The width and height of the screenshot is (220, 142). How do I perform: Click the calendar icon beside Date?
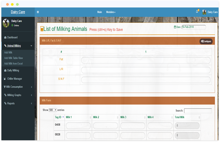click(175, 27)
